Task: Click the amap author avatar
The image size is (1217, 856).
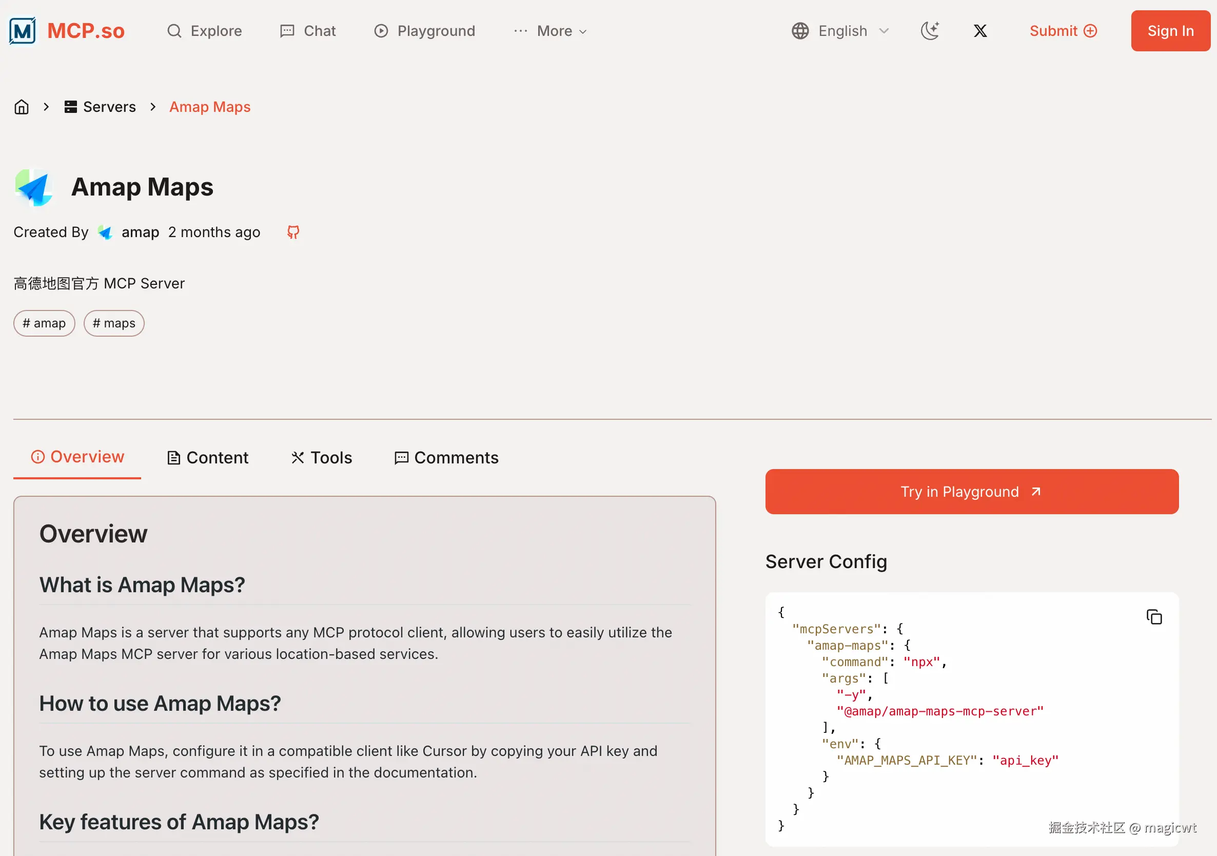Action: pyautogui.click(x=105, y=232)
